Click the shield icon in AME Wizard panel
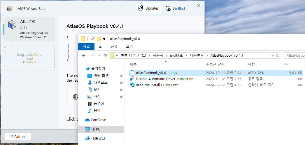Viewport: 305px width, 145px height. pos(75,97)
